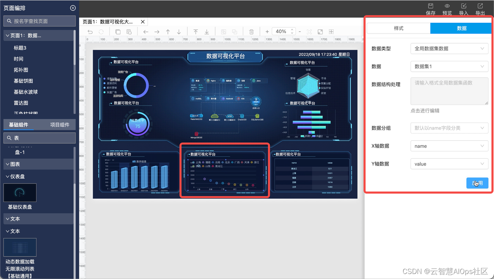Select the 数据 tab in the right panel
The image size is (494, 279).
(x=461, y=28)
